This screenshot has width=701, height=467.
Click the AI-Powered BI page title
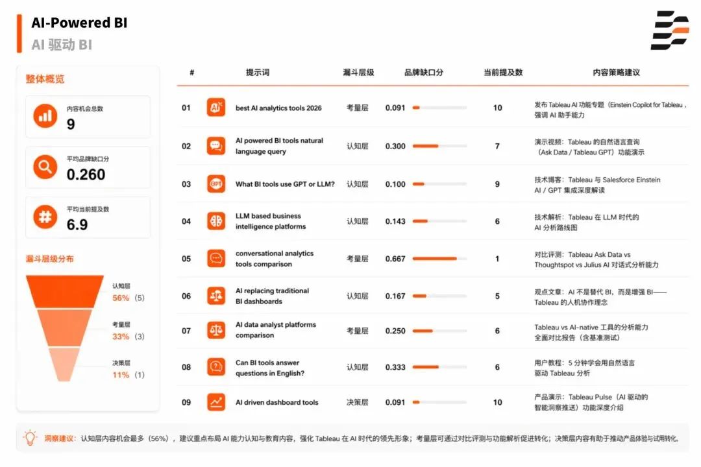click(x=79, y=22)
